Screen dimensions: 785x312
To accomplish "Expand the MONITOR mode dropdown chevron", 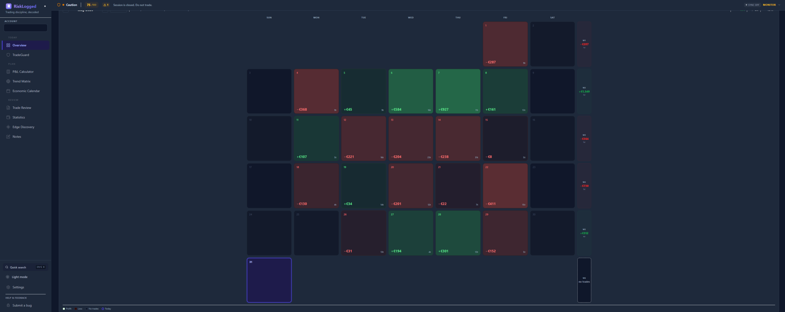I will tap(779, 5).
